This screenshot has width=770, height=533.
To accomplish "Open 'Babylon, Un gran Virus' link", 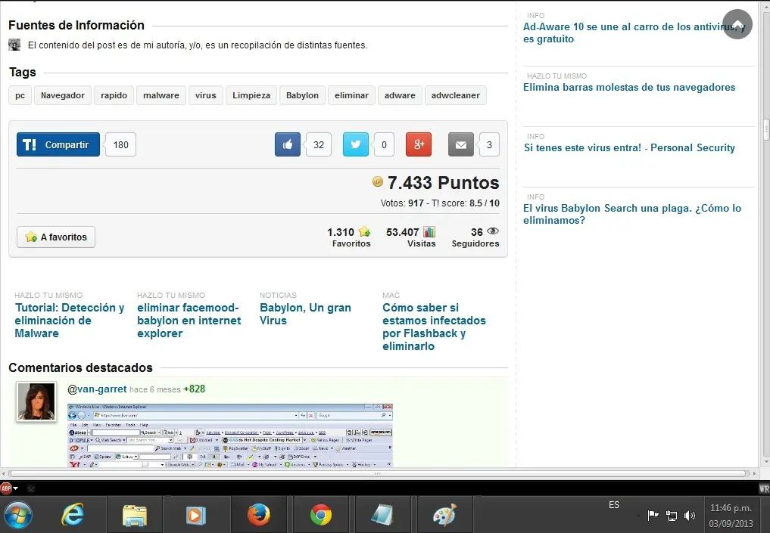I will (305, 314).
